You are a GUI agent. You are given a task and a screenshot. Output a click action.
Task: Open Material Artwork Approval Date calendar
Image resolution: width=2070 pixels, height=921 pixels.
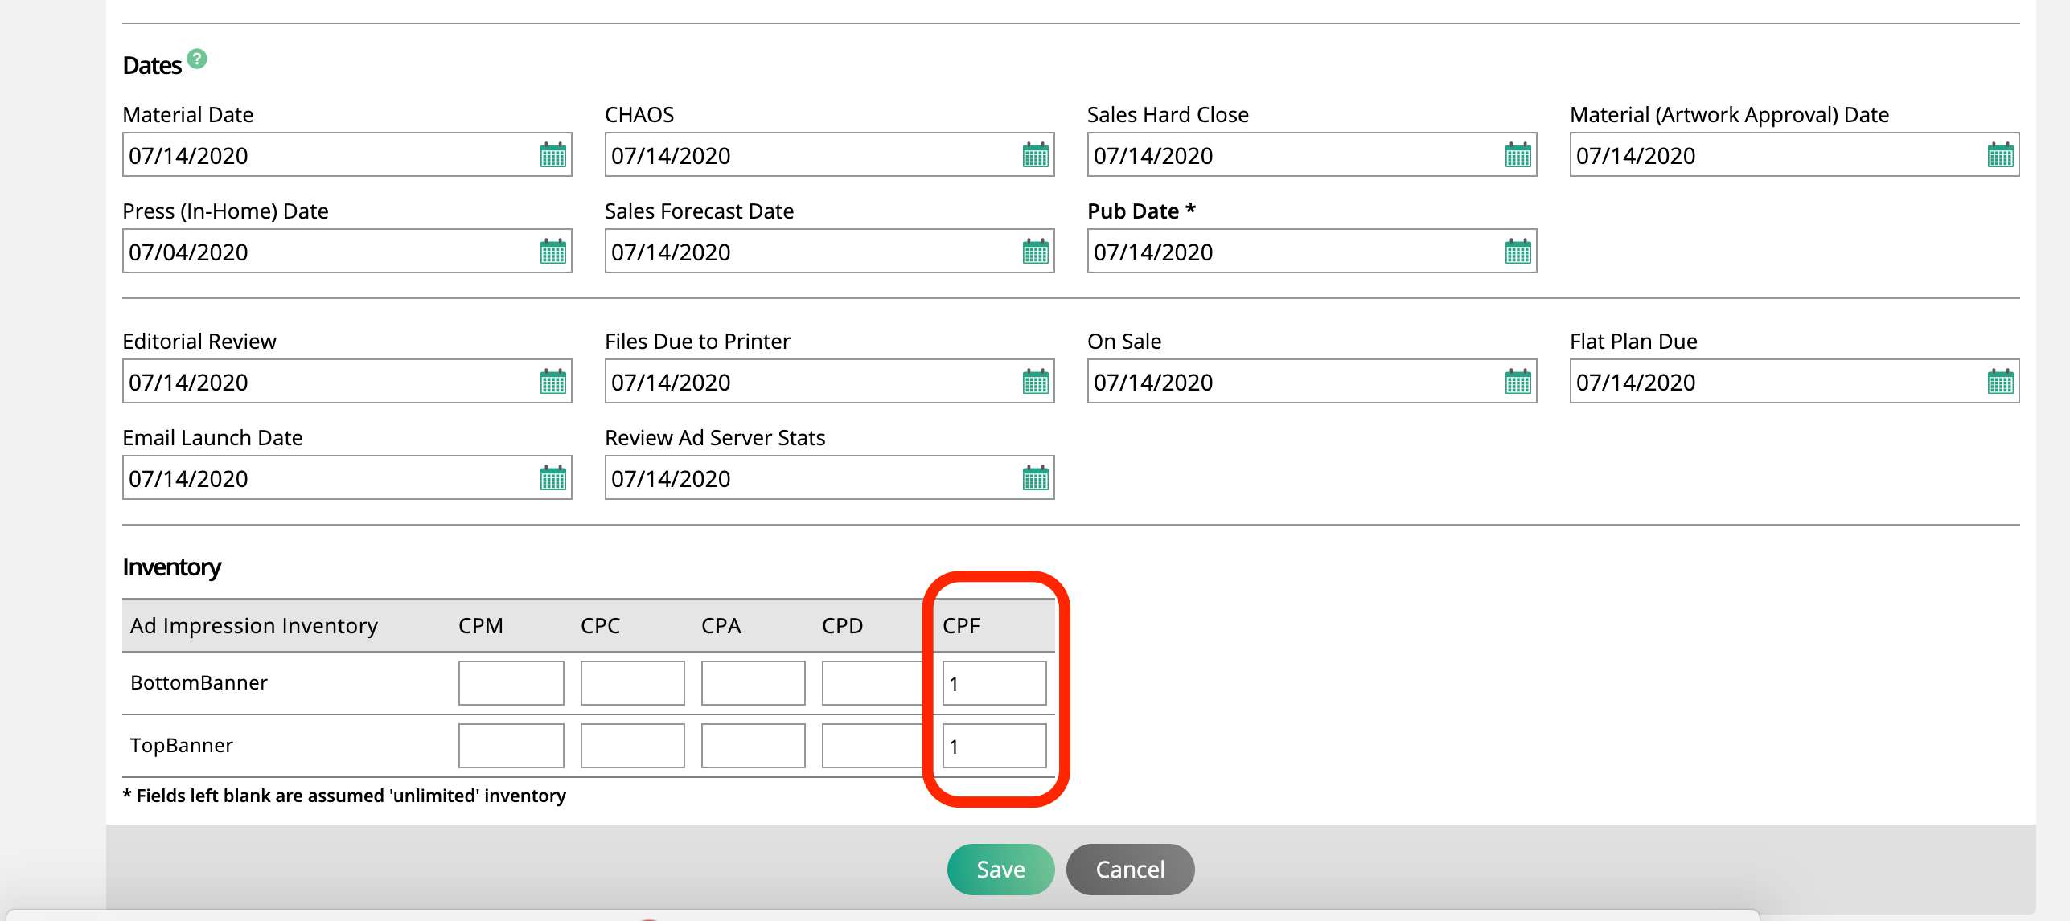tap(2000, 155)
